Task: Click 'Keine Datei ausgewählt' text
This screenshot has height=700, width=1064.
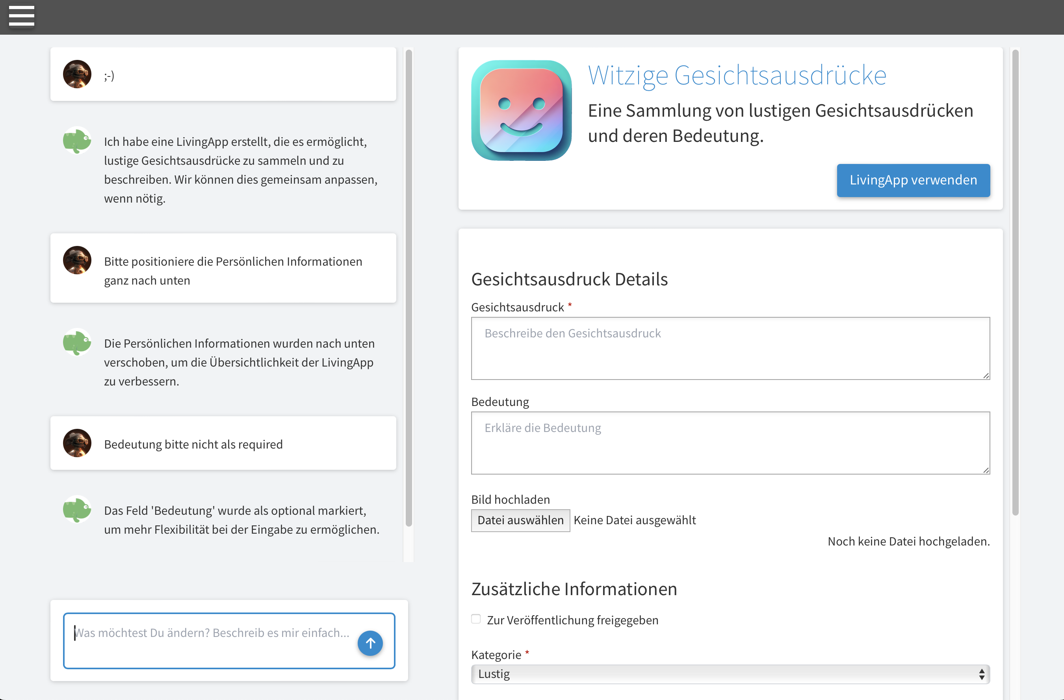Action: click(x=634, y=520)
